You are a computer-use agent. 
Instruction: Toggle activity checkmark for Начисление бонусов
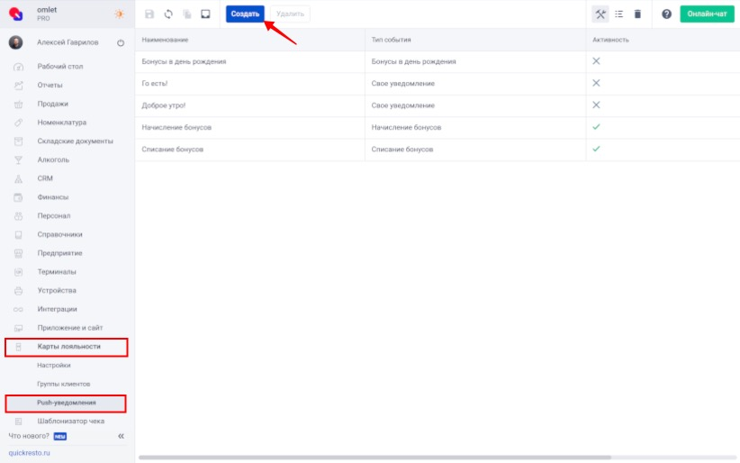[x=596, y=127]
